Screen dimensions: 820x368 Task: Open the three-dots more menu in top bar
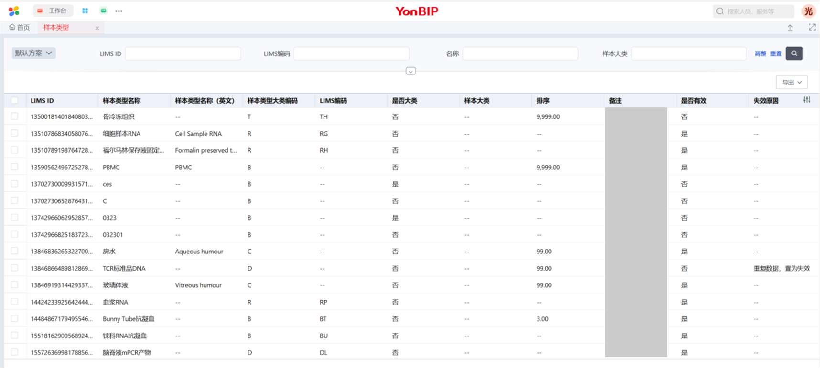[119, 11]
